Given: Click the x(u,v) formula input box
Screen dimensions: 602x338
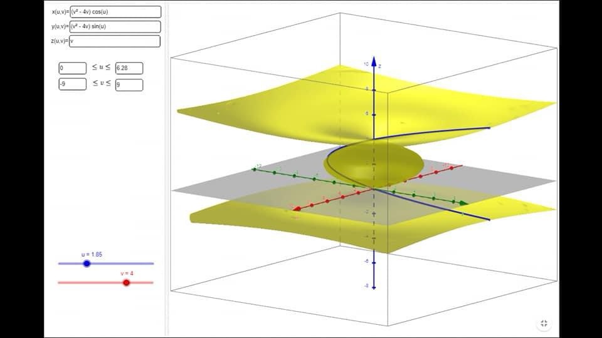Looking at the screenshot, I should [115, 12].
